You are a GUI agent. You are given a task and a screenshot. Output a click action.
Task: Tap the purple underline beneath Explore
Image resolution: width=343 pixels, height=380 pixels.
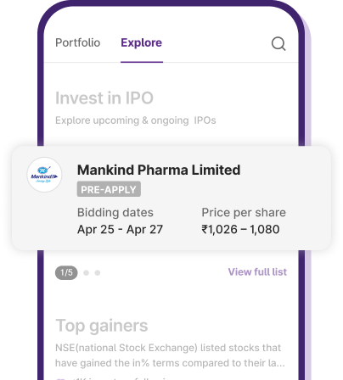tap(142, 62)
